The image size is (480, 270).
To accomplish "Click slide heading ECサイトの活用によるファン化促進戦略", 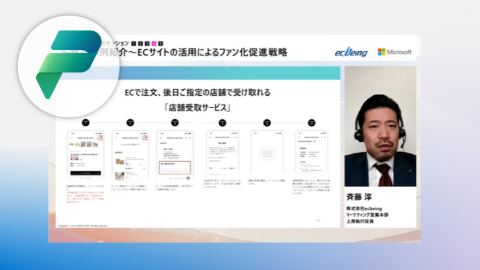I will (212, 52).
